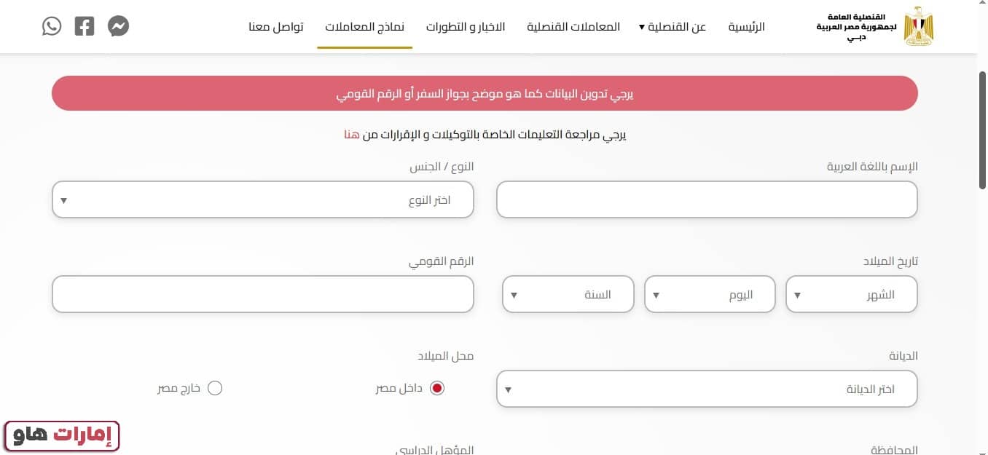The image size is (988, 455).
Task: Click inside the الإسم باللغة العربية field
Action: pos(706,199)
